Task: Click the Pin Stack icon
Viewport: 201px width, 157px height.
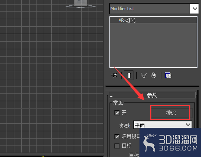Action: pos(114,75)
